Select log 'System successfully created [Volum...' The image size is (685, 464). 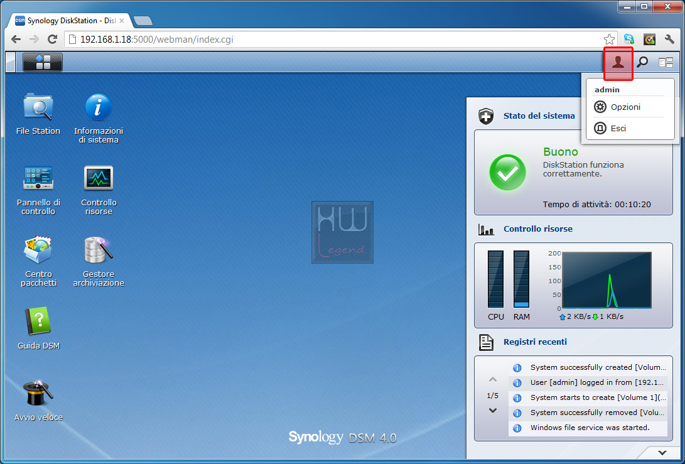588,367
